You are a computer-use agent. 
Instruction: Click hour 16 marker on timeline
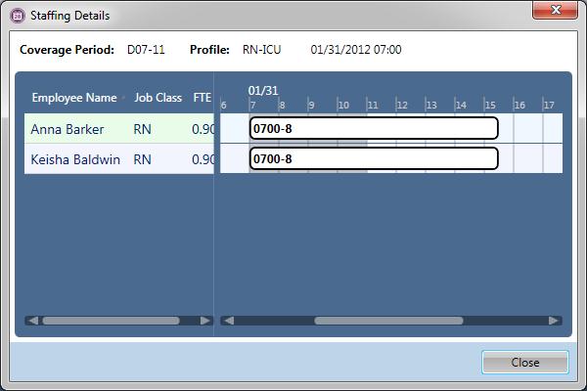pyautogui.click(x=519, y=105)
